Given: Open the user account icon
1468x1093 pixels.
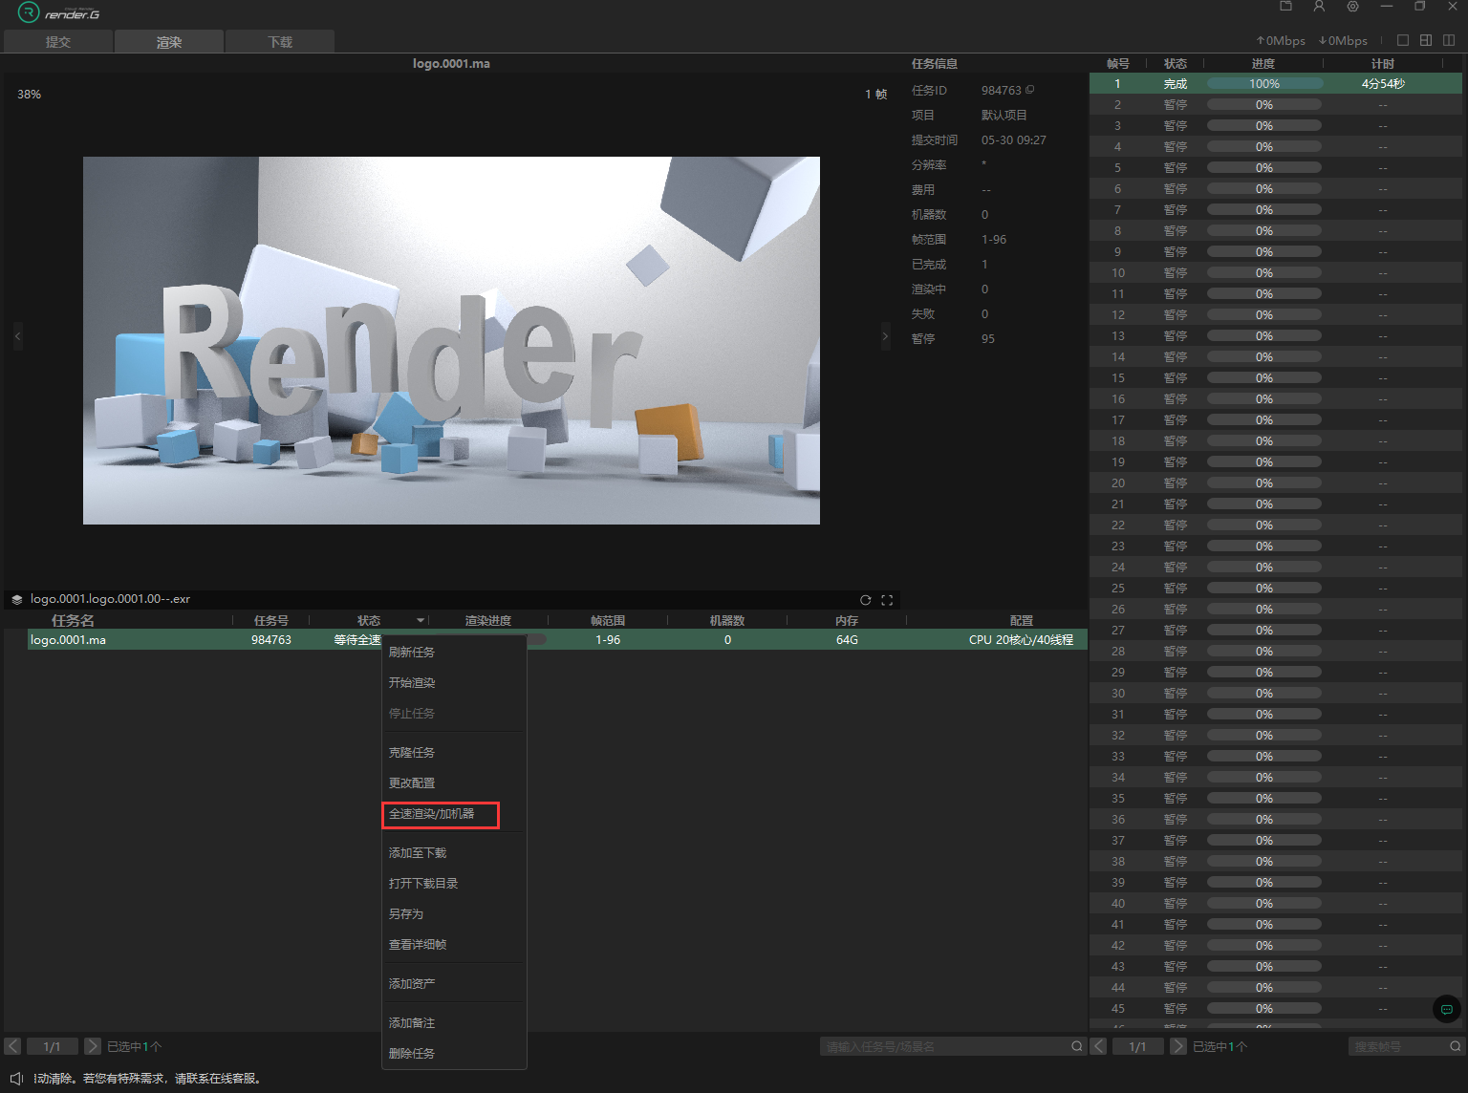Looking at the screenshot, I should (1319, 7).
